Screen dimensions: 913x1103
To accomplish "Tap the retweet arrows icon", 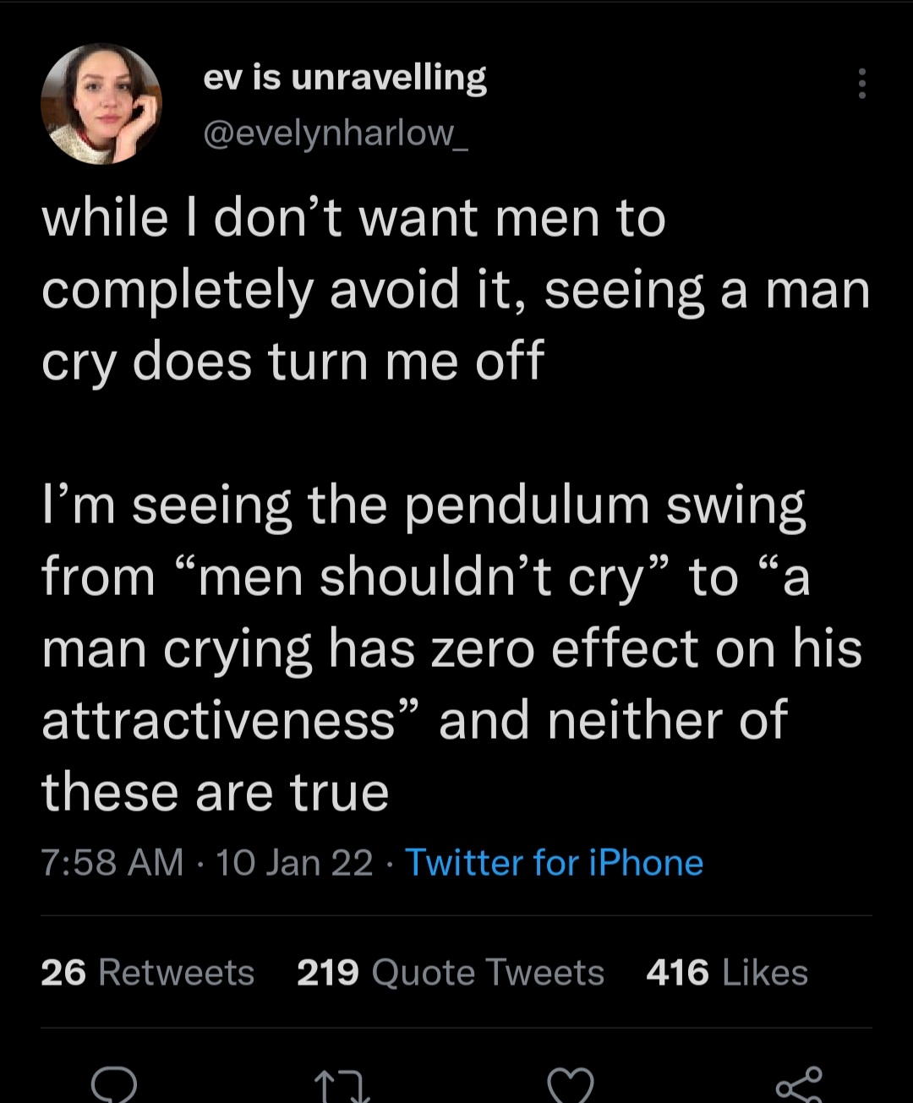I will click(x=342, y=1087).
